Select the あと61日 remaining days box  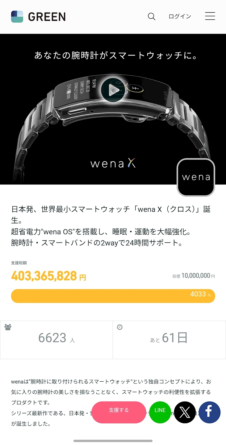tap(169, 340)
